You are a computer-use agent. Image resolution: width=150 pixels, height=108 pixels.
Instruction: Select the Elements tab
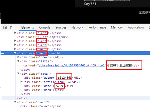pos(28,27)
